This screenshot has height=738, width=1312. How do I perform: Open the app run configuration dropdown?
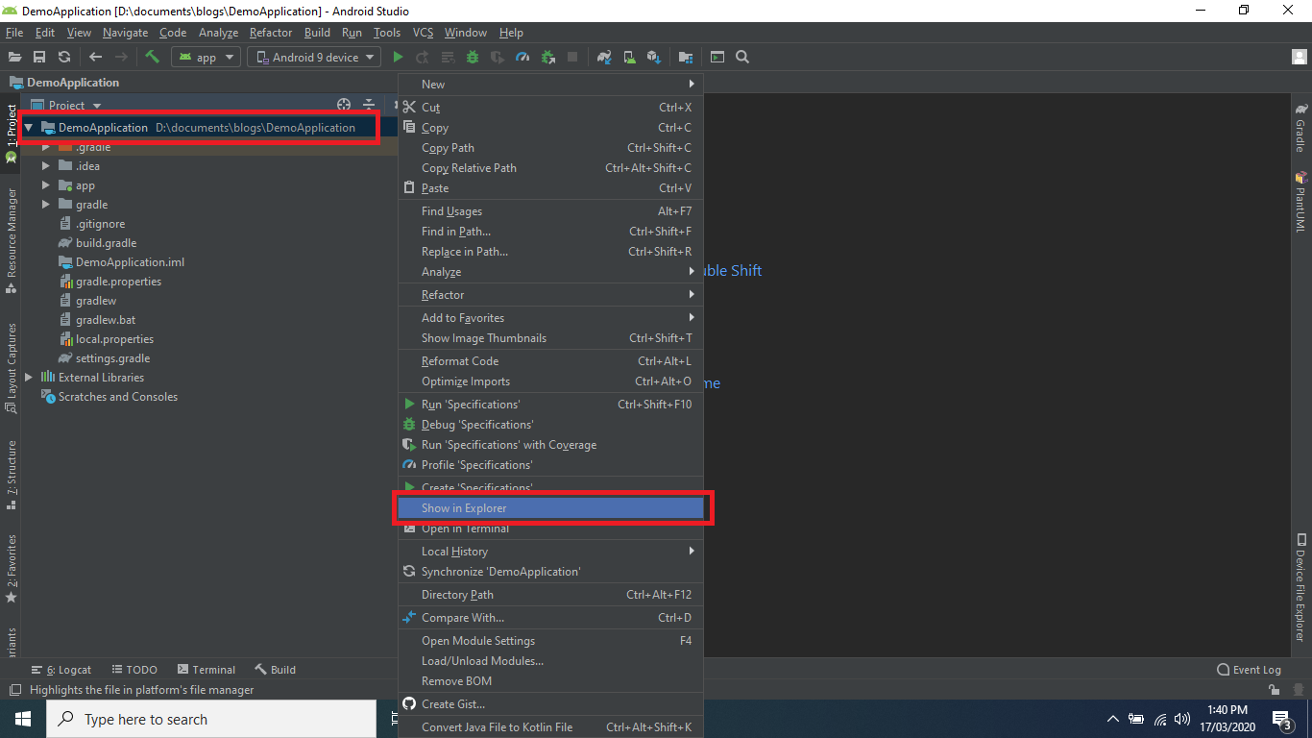pyautogui.click(x=206, y=58)
